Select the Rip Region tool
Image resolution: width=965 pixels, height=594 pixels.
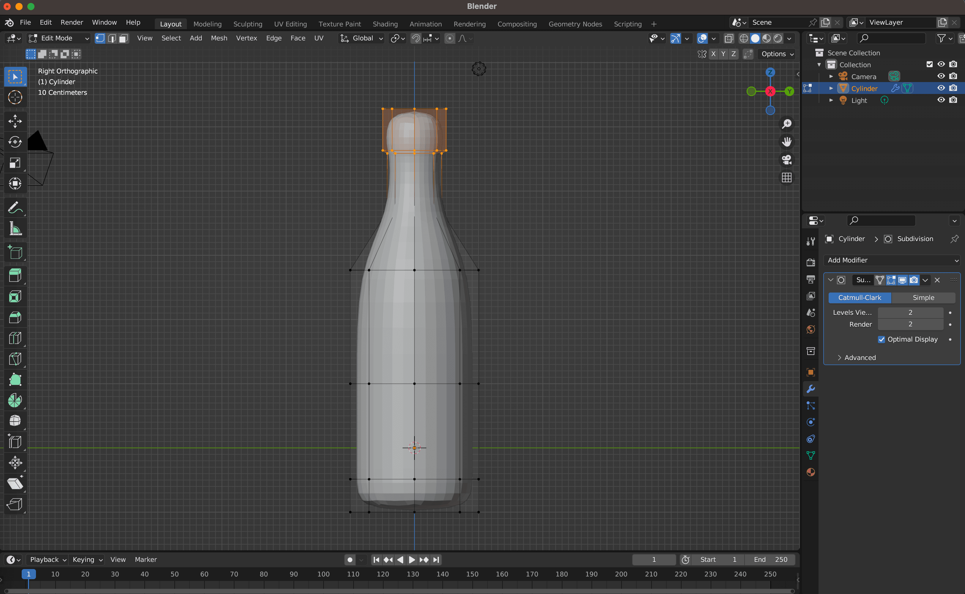click(x=15, y=504)
